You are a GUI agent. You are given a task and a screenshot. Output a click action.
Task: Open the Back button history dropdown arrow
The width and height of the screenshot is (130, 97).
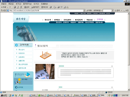click(x=8, y=7)
